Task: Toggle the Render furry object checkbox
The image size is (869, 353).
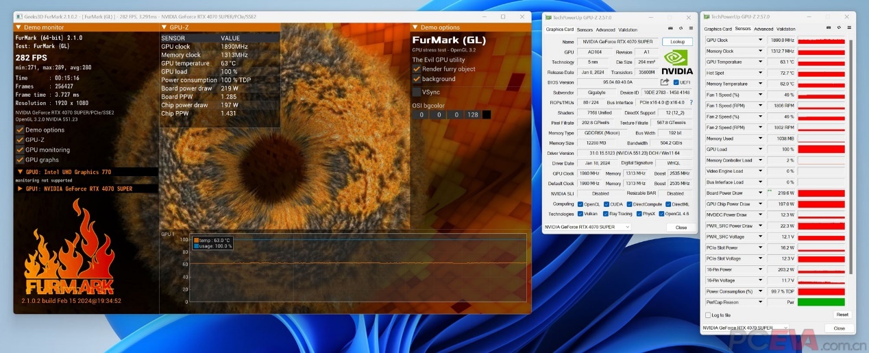Action: pos(416,69)
